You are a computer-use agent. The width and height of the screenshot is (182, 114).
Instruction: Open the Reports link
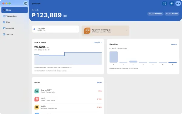(174, 44)
